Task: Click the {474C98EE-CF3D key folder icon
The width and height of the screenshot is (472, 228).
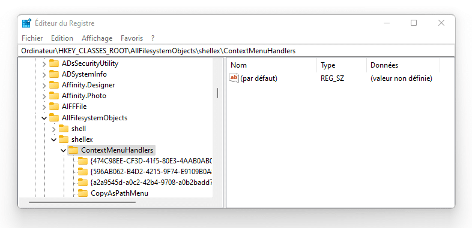Action: coord(82,161)
